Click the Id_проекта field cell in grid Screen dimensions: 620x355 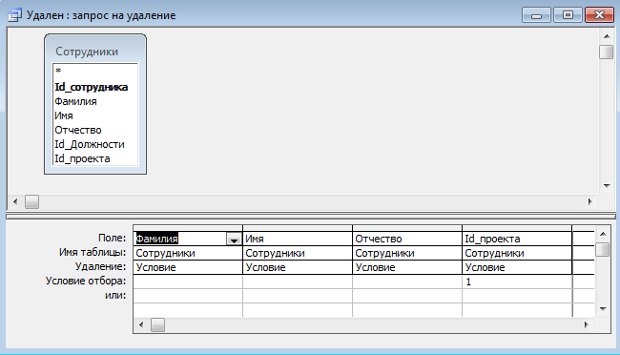pyautogui.click(x=517, y=239)
